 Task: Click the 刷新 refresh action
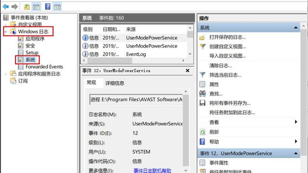pyautogui.click(x=214, y=132)
